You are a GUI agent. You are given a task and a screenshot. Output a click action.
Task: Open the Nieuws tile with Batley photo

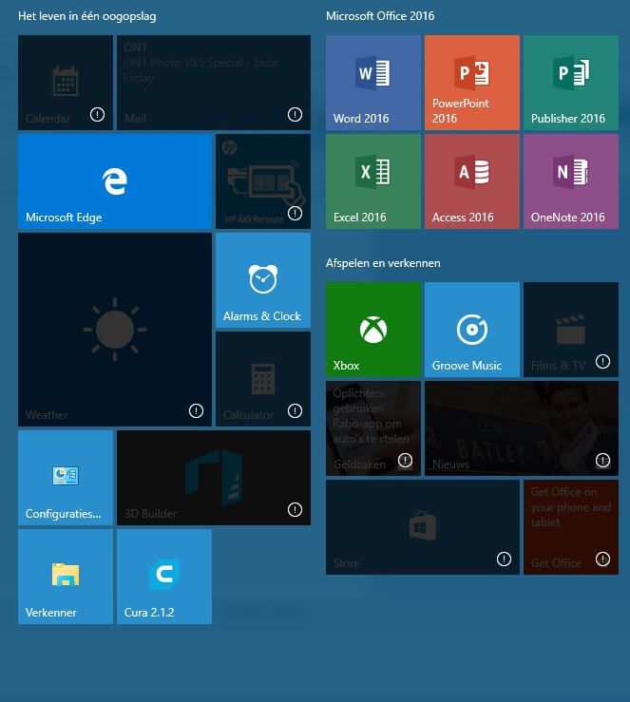coord(522,428)
